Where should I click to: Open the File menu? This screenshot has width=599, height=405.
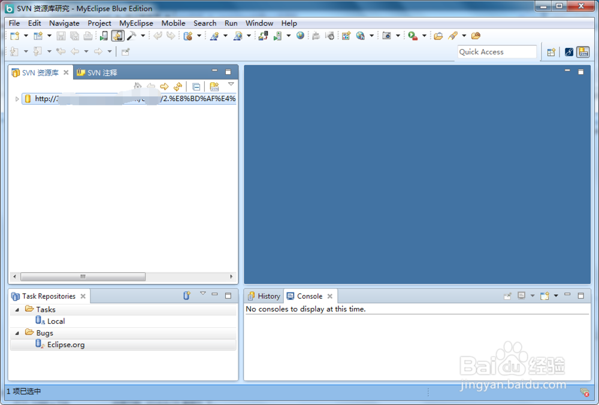click(x=14, y=23)
